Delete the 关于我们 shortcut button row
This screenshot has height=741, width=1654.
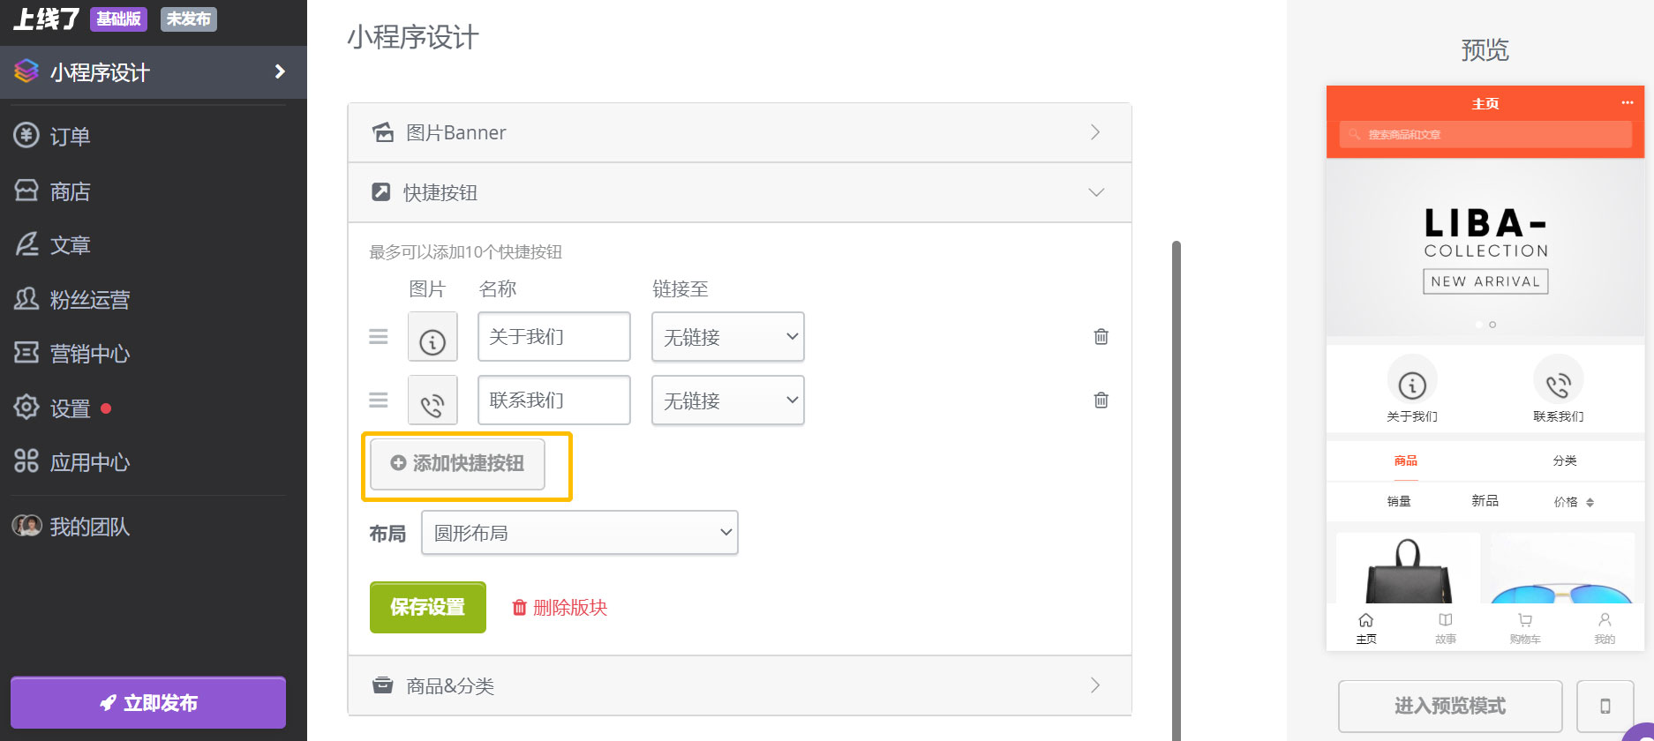1101,337
